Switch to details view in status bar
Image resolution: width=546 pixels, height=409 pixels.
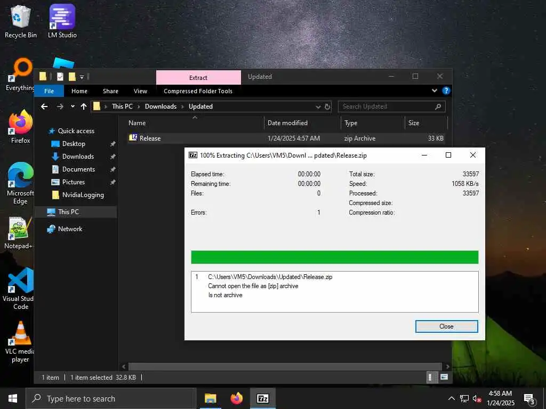(432, 378)
